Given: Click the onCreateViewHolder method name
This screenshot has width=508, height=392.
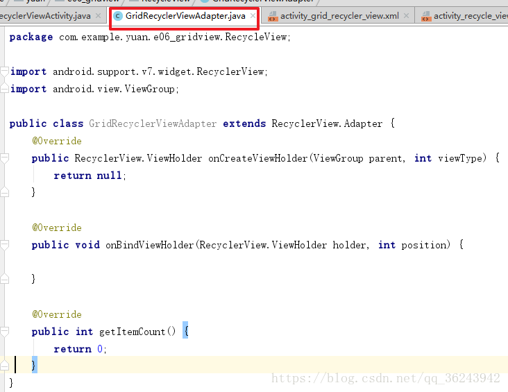Looking at the screenshot, I should pyautogui.click(x=258, y=158).
